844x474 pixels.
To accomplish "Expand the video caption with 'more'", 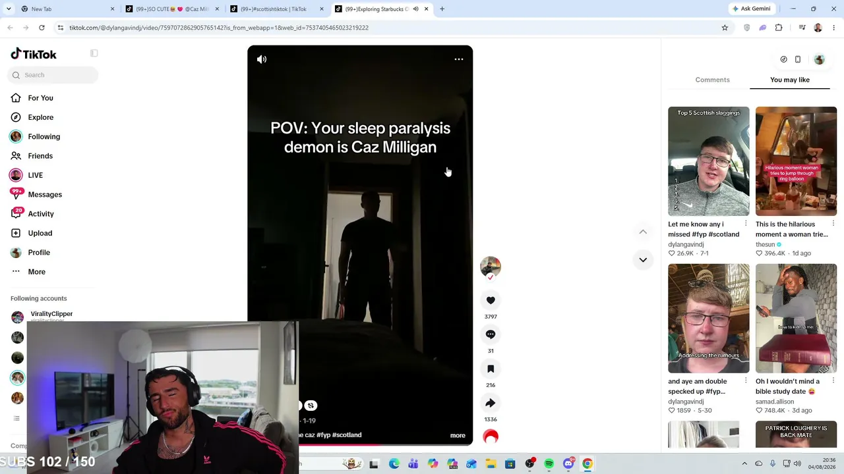I will pyautogui.click(x=458, y=435).
